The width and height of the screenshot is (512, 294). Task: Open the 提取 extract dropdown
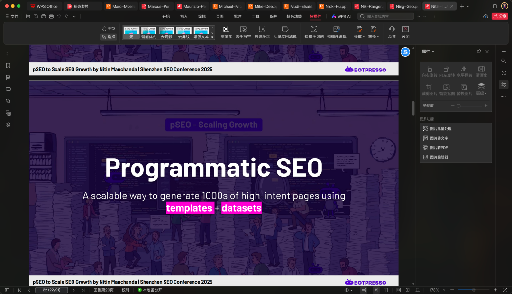pos(359,32)
